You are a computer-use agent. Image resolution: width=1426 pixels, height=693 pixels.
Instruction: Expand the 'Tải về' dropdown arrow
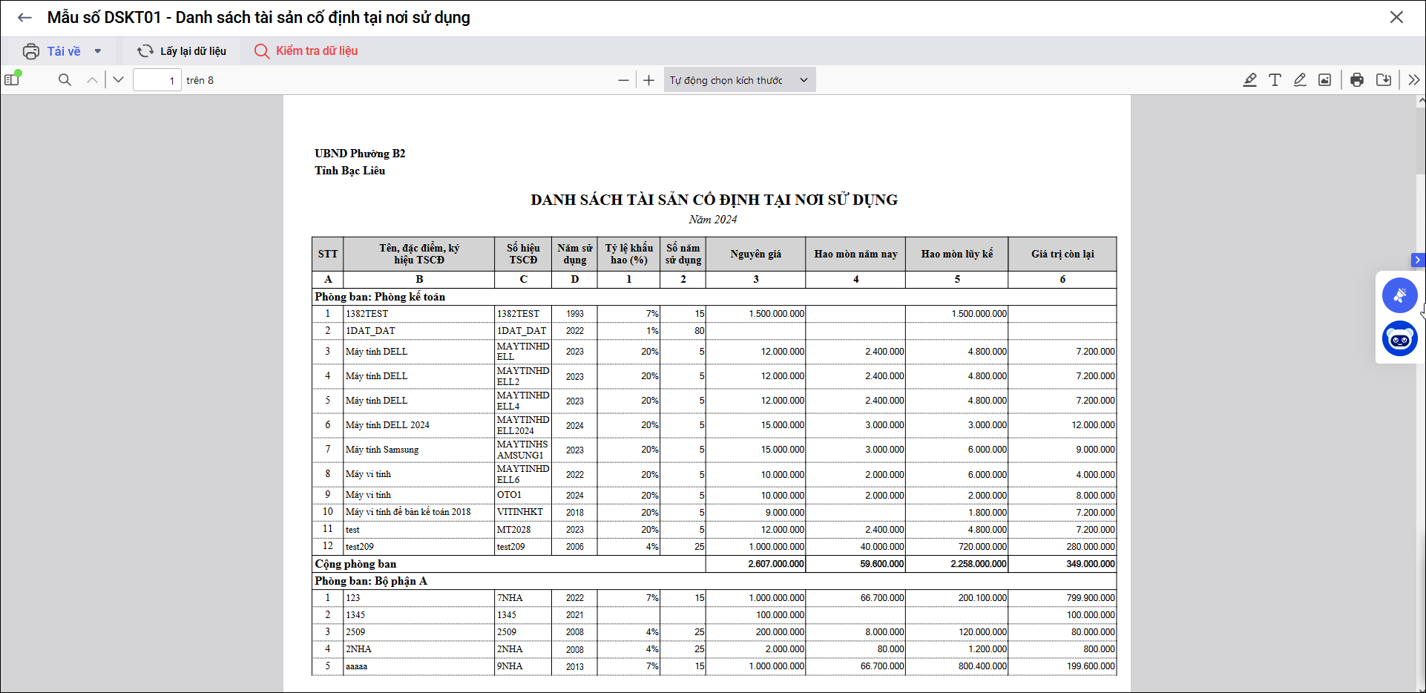(98, 51)
